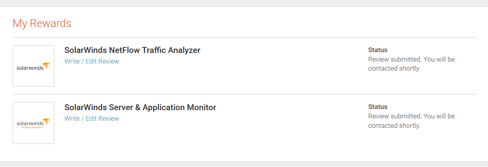488x167 pixels.
Task: Click 'Review submitted' message for NetFlow Traffic Analyzer
Action: pos(393,59)
